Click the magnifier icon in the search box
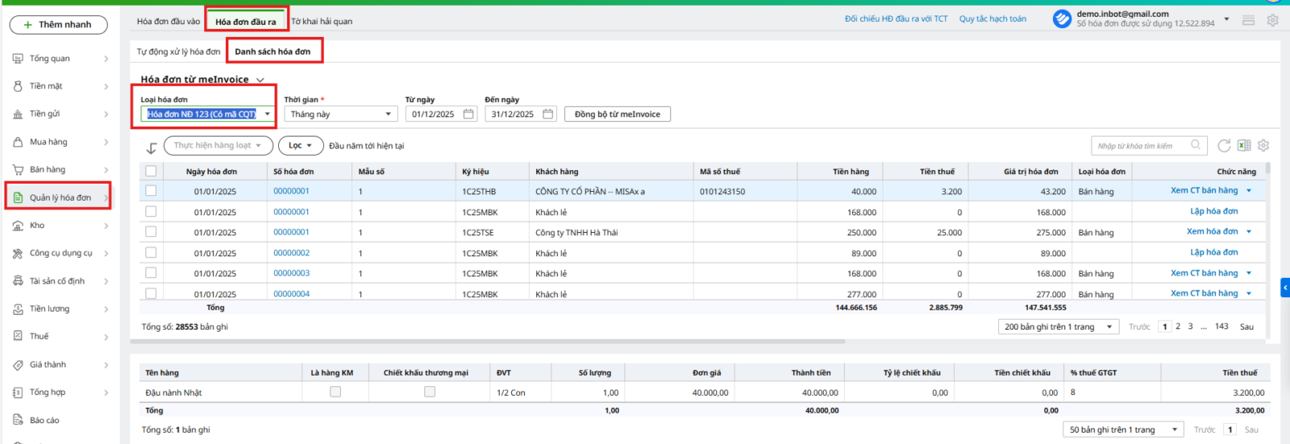1290x444 pixels. [1196, 146]
